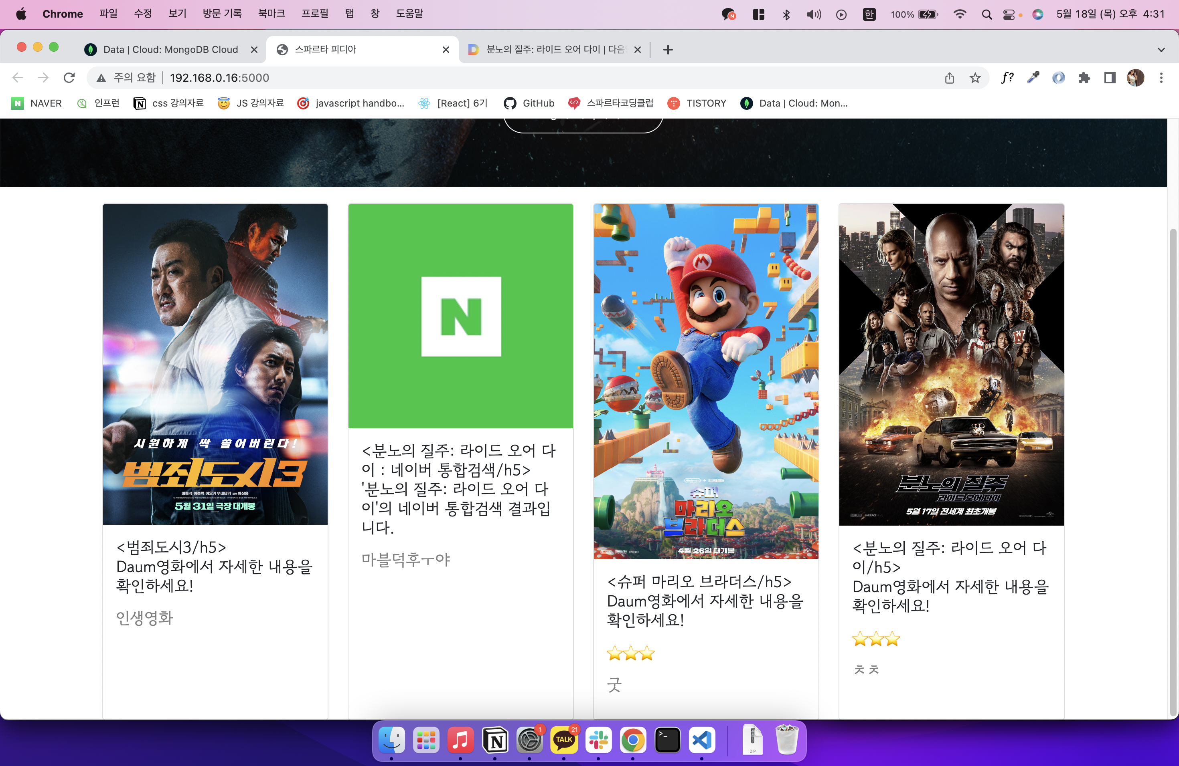Screen dimensions: 1179x766
Task: Activate the eyedropper color picker extension
Action: (1033, 78)
